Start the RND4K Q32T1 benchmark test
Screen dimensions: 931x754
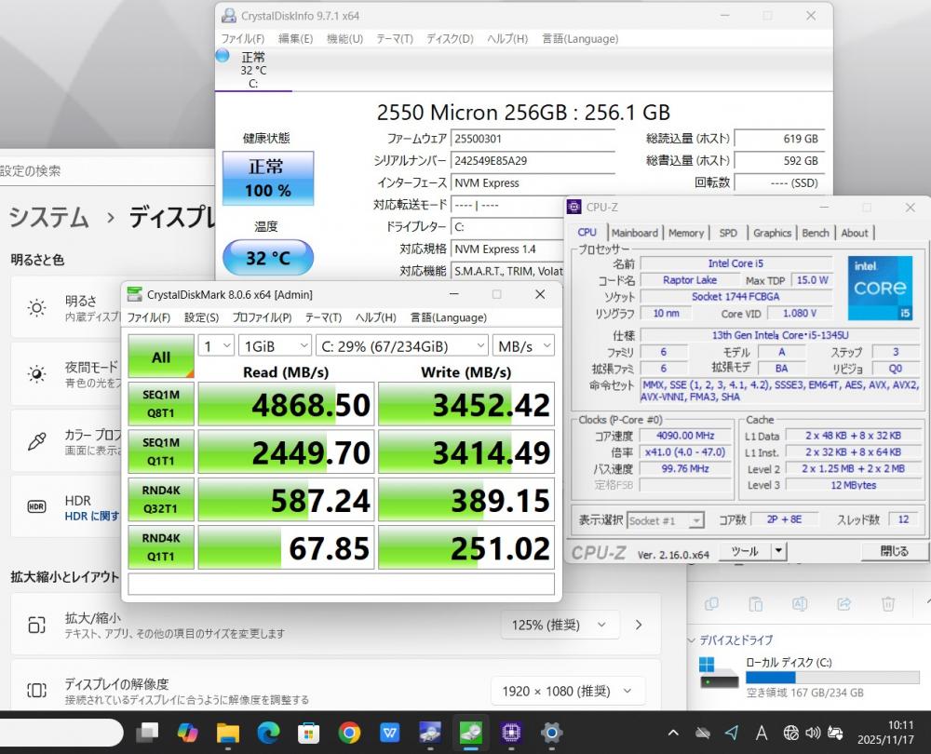[161, 500]
